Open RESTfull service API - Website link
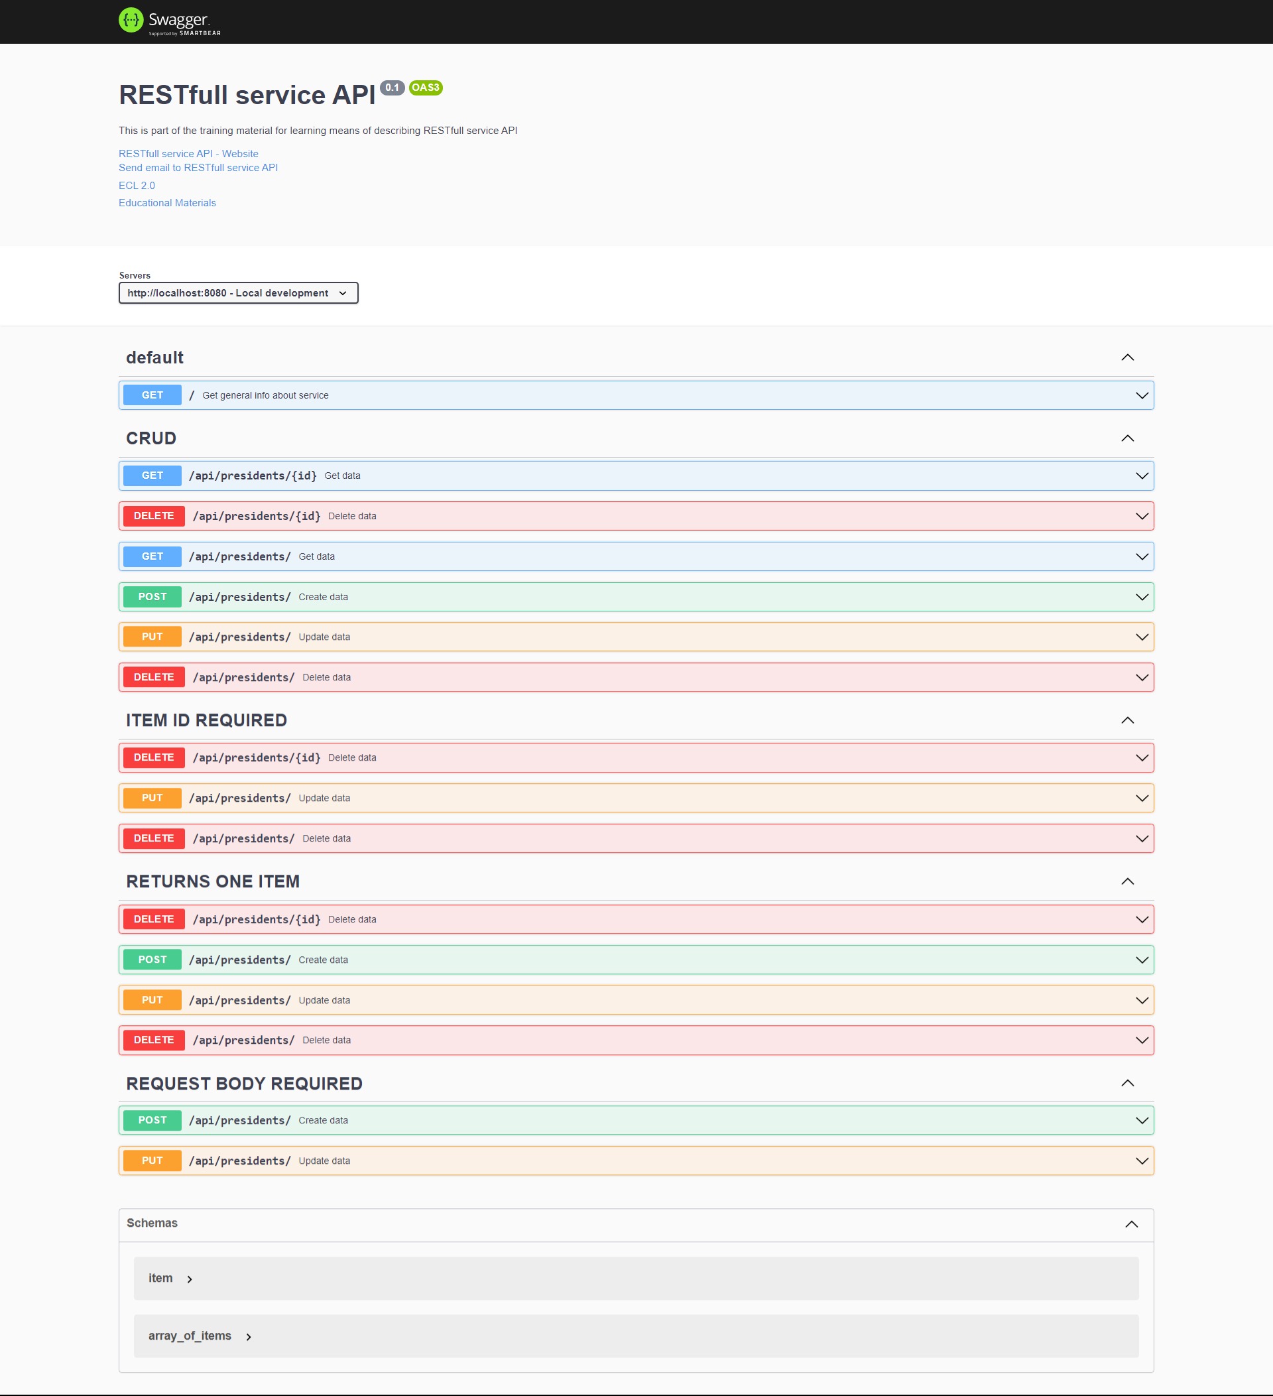The image size is (1273, 1396). point(188,154)
